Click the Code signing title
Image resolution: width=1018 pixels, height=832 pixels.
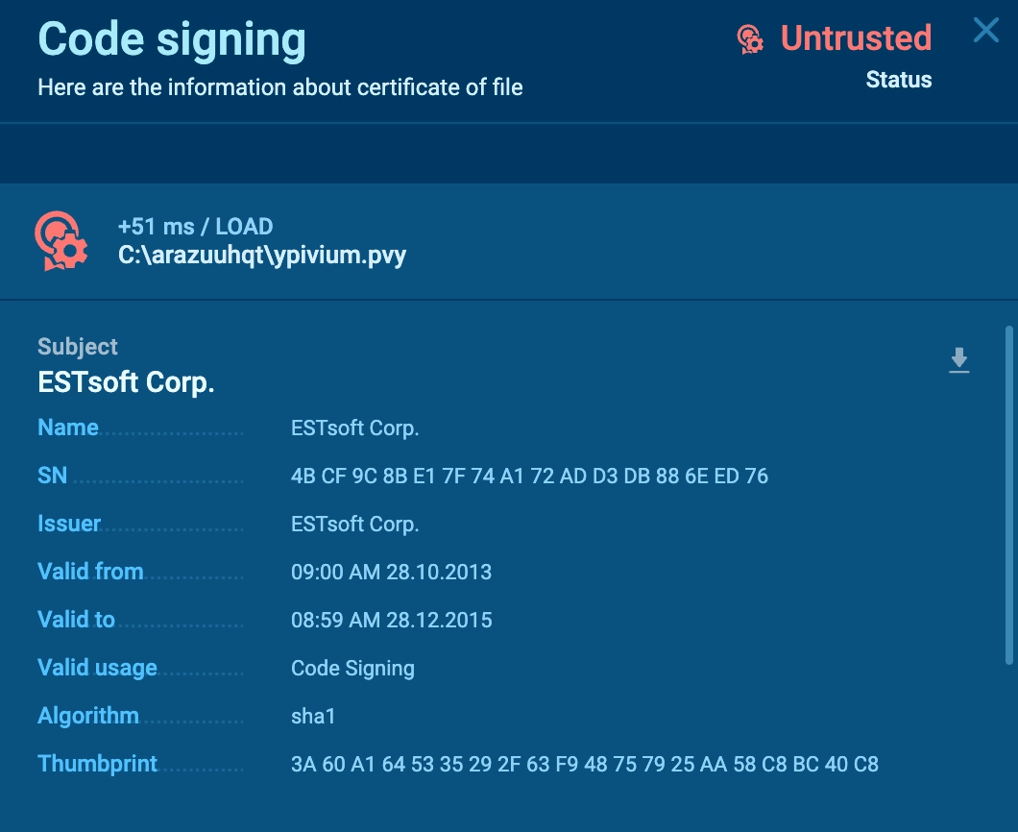(172, 39)
